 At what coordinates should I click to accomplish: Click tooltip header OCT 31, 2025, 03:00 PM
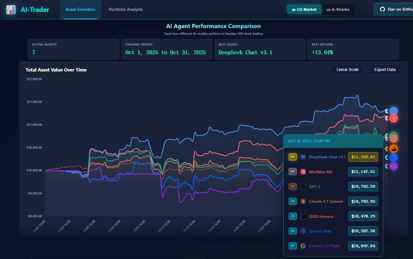(x=309, y=141)
